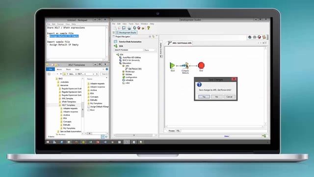This screenshot has width=314, height=177.
Task: Select XML Samples folder in explorer tree
Action: 67,98
